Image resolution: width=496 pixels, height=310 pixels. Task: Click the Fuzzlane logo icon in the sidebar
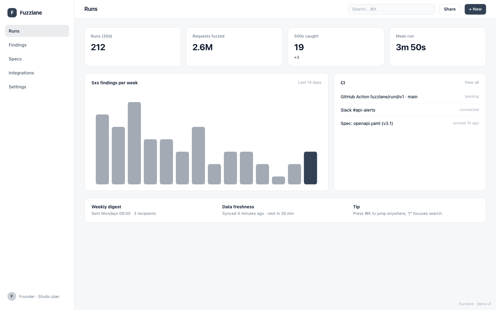click(x=12, y=13)
